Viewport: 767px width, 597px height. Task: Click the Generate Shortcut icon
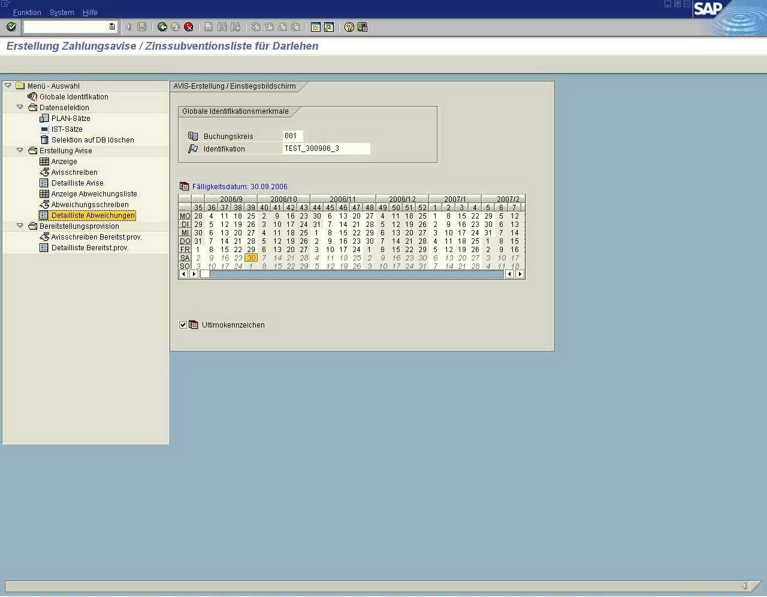[329, 27]
